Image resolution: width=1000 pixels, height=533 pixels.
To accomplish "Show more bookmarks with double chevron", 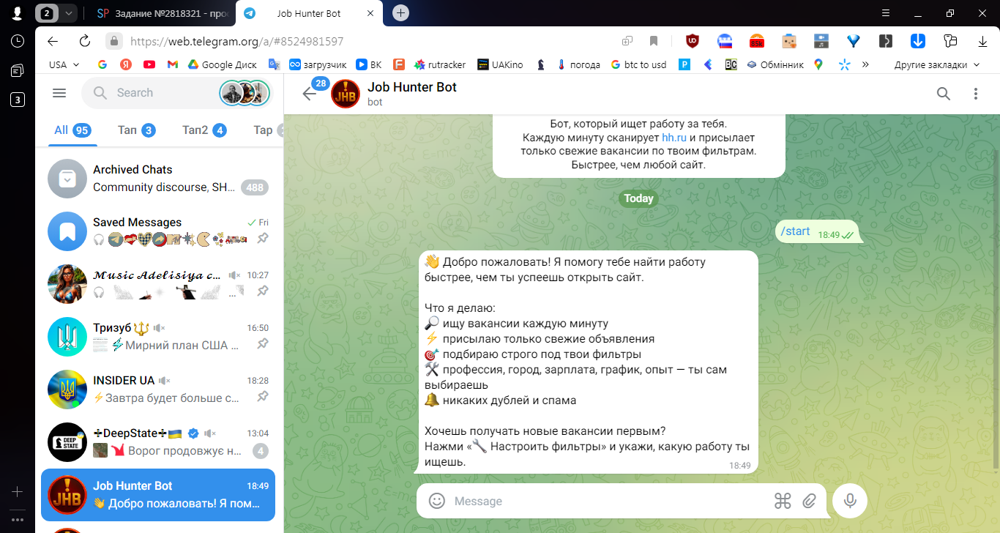I will pyautogui.click(x=865, y=64).
